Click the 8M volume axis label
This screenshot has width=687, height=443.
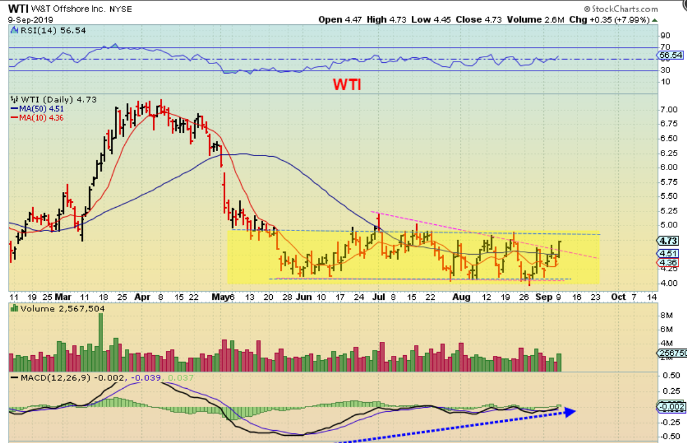(666, 315)
